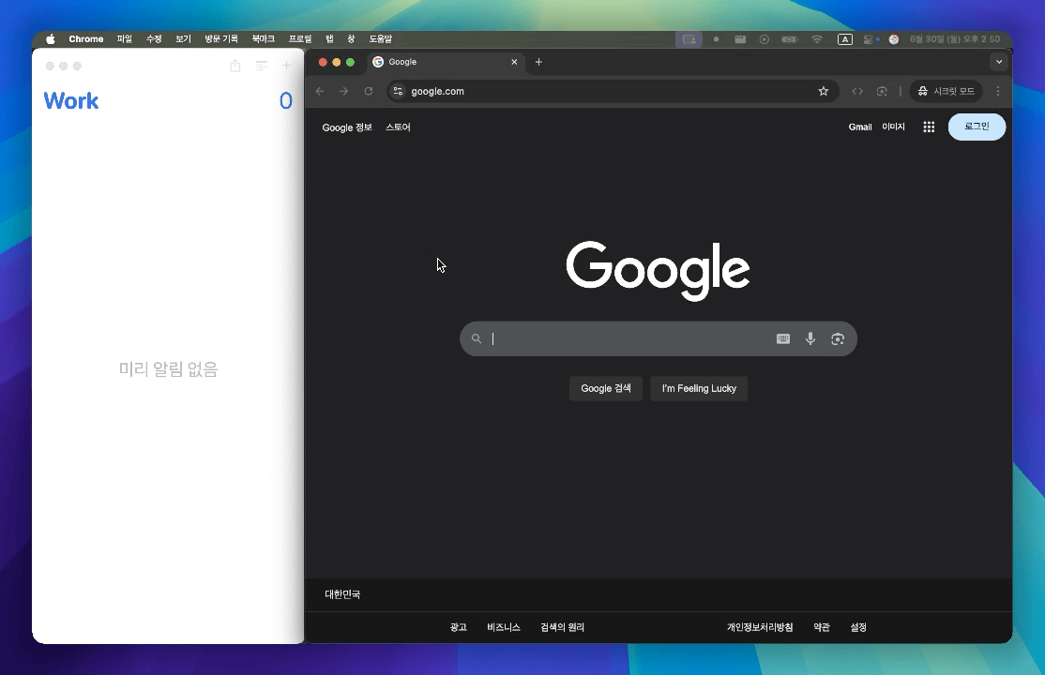Viewport: 1045px width, 675px height.
Task: Go back using Chrome's back arrow
Action: [320, 91]
